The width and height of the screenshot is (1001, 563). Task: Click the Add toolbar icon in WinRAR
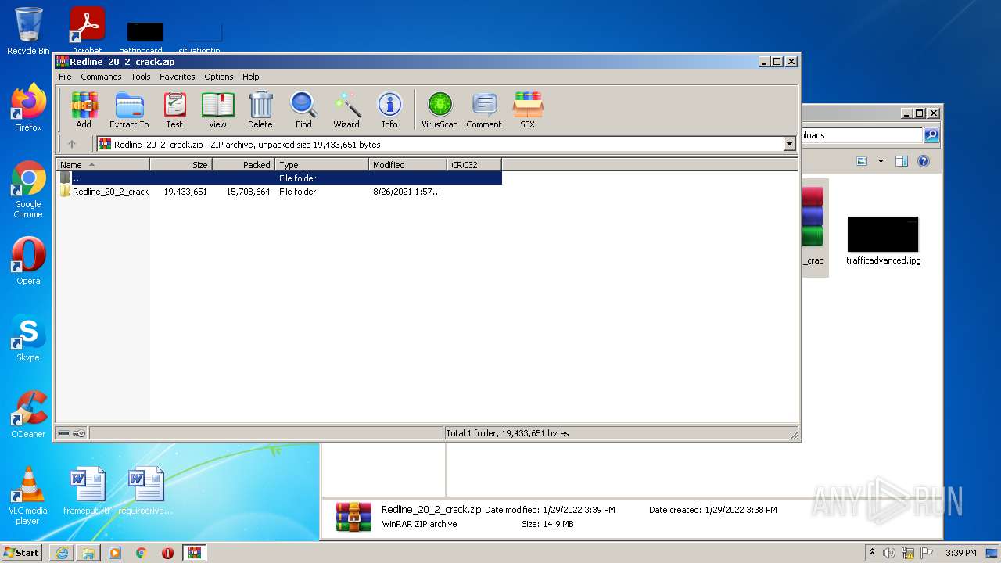tap(84, 110)
